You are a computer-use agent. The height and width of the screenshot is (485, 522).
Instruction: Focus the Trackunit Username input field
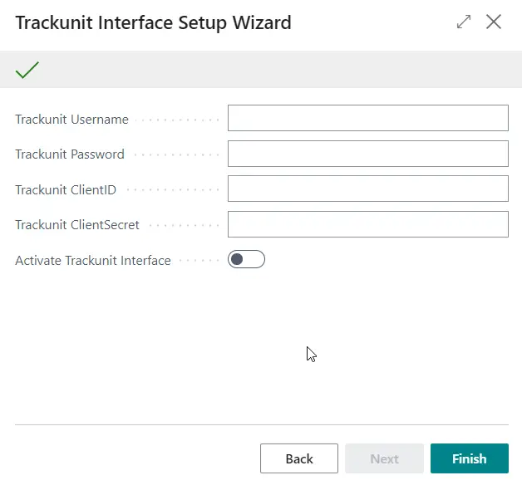point(367,119)
